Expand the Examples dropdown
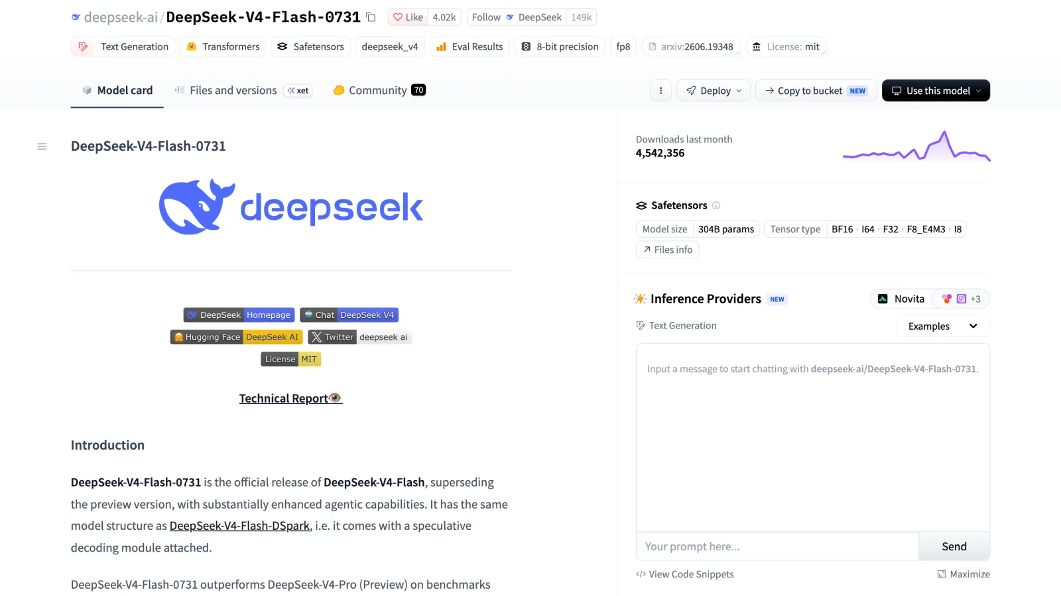This screenshot has height=596, width=1061. pyautogui.click(x=942, y=326)
